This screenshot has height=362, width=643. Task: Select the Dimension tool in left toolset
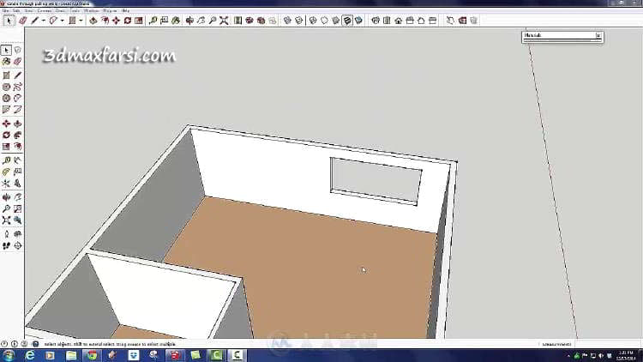pos(18,160)
